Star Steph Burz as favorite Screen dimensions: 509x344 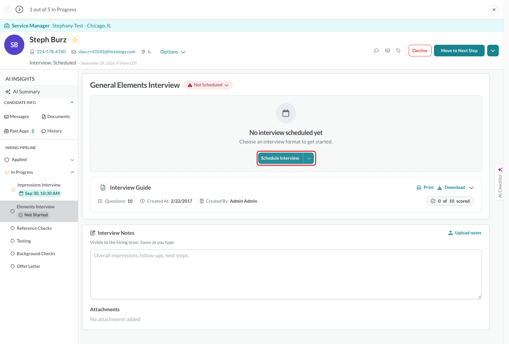(x=75, y=40)
